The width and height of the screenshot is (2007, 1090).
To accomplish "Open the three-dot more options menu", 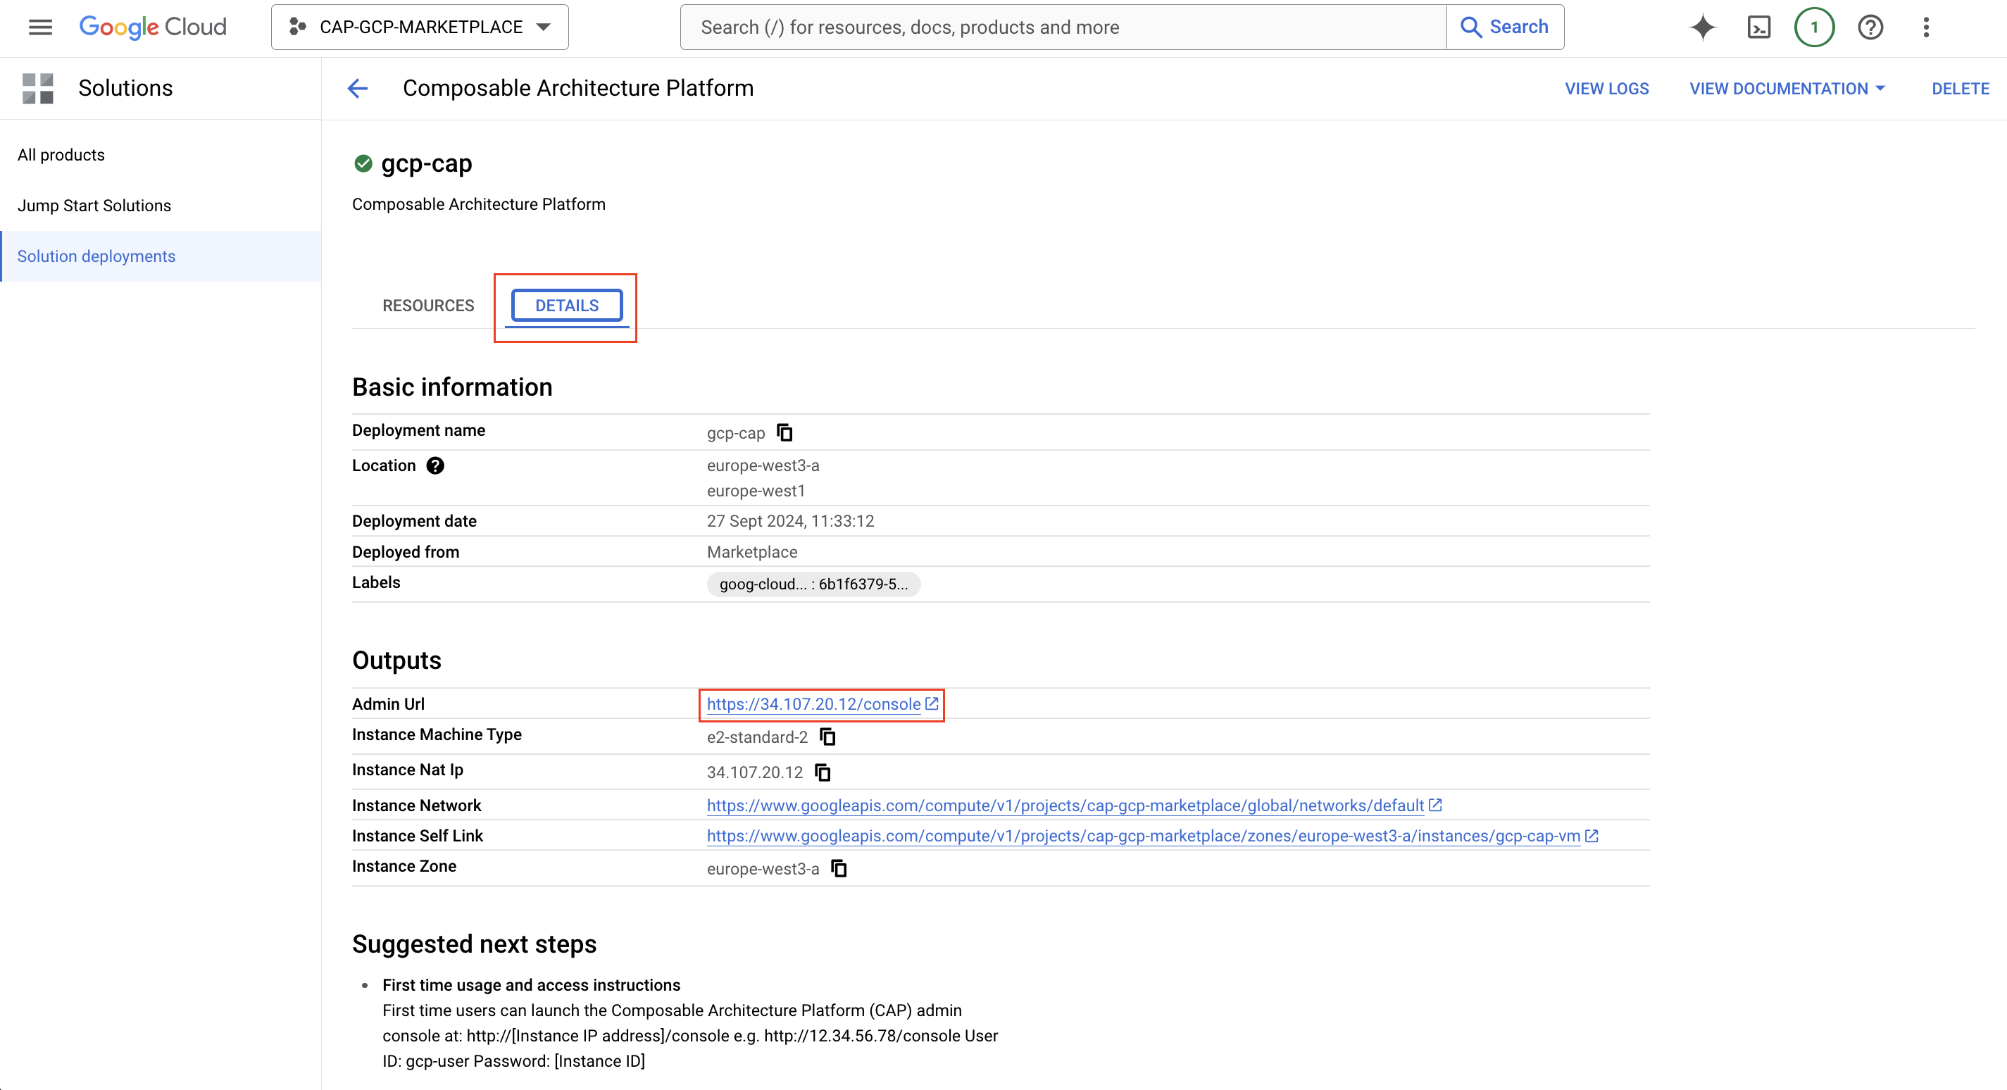I will tap(1925, 27).
